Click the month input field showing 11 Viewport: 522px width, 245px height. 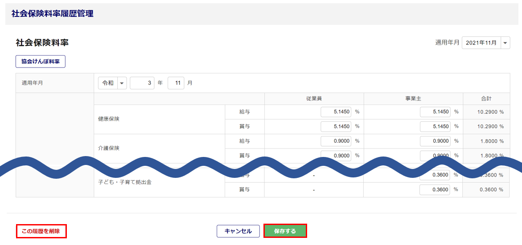pos(176,83)
